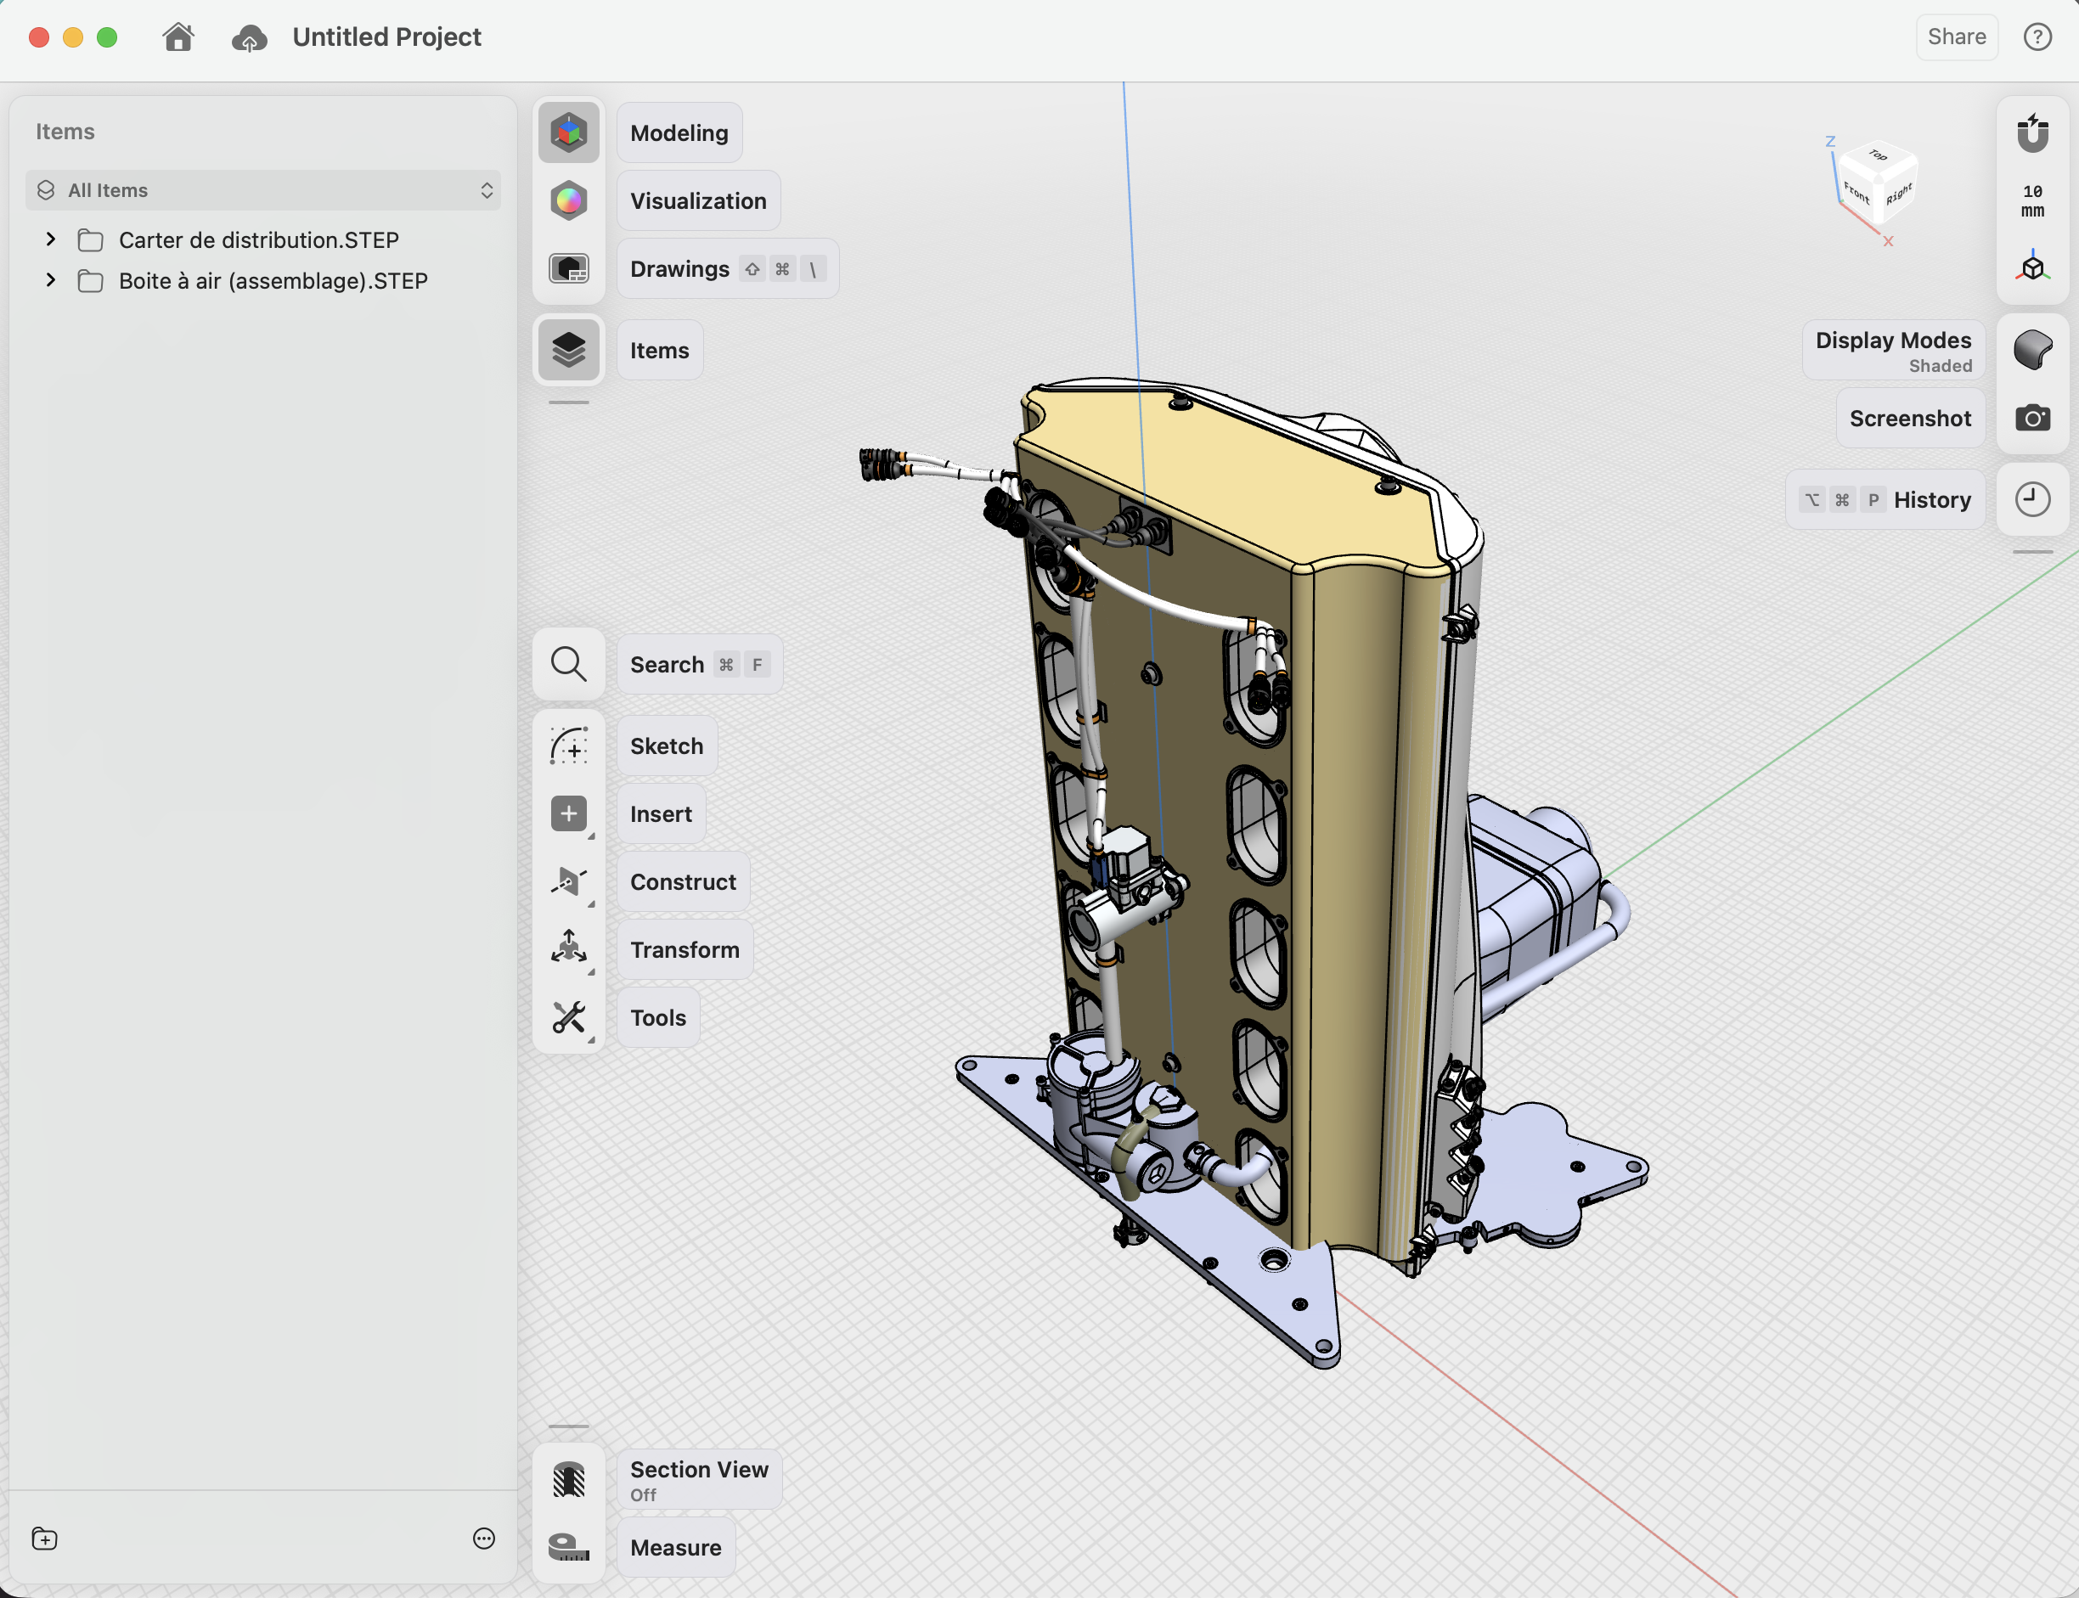
Task: Open the Transform tool icon
Action: pyautogui.click(x=568, y=949)
